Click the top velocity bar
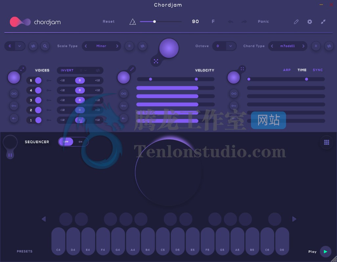 point(175,88)
